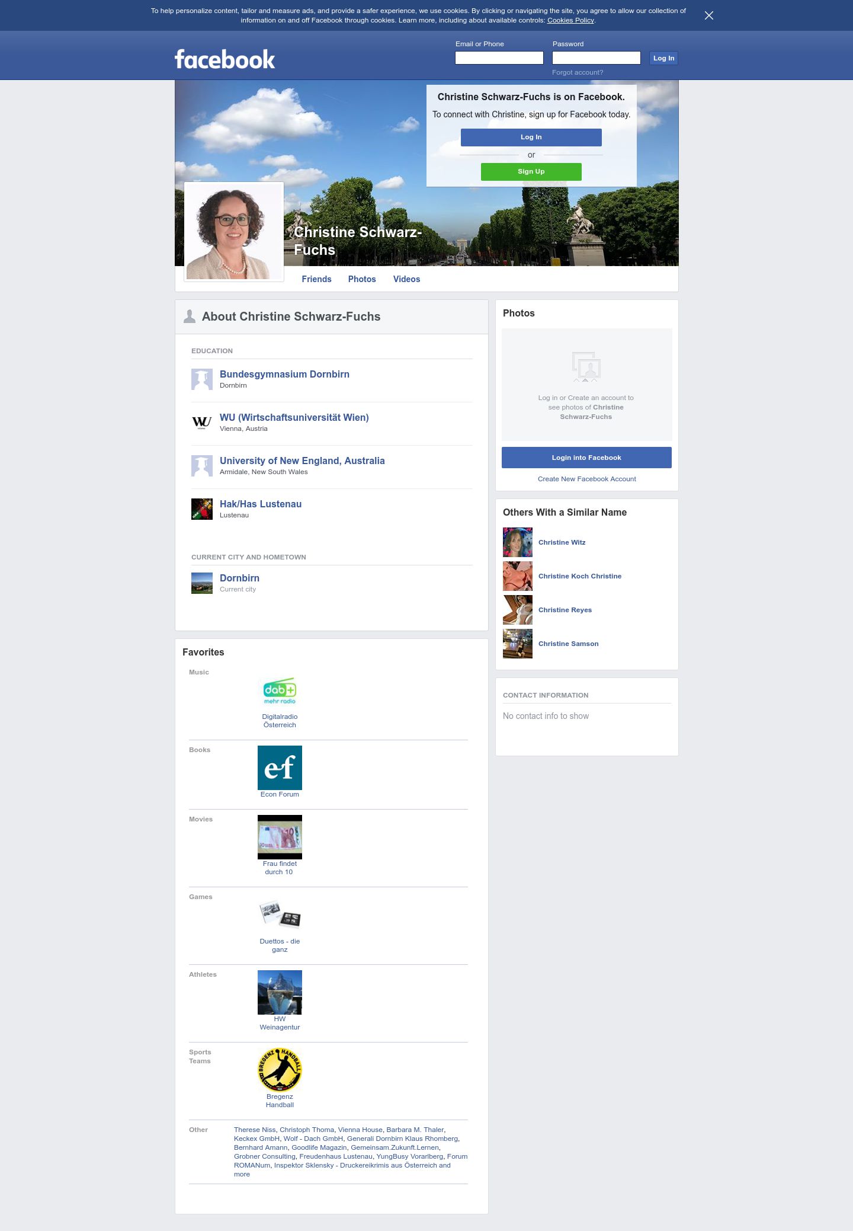Dismiss the cookie notice with the X
Viewport: 853px width, 1231px height.
[x=708, y=15]
